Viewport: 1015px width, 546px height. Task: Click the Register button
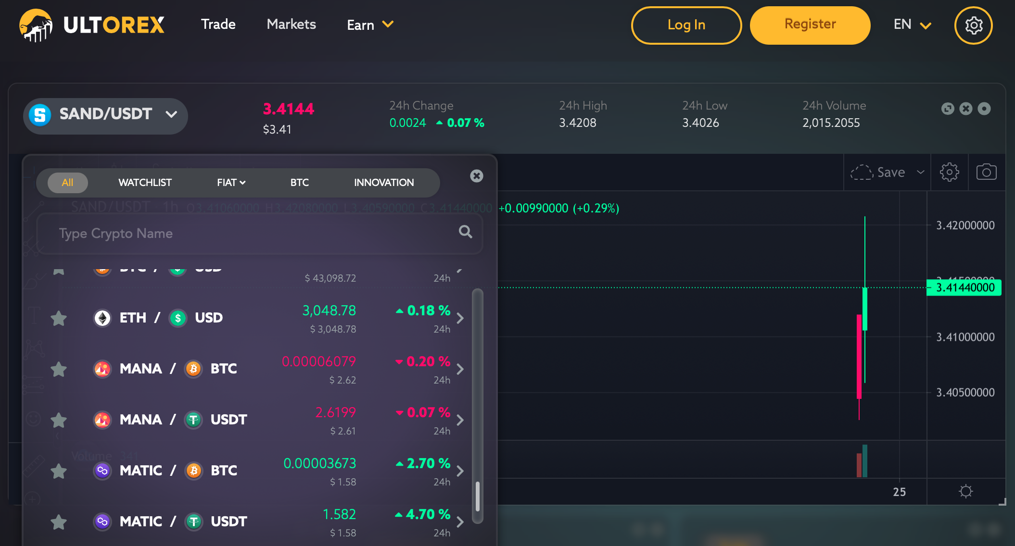(810, 25)
